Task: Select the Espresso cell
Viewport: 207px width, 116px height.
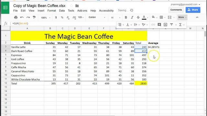Action: click(x=27, y=55)
